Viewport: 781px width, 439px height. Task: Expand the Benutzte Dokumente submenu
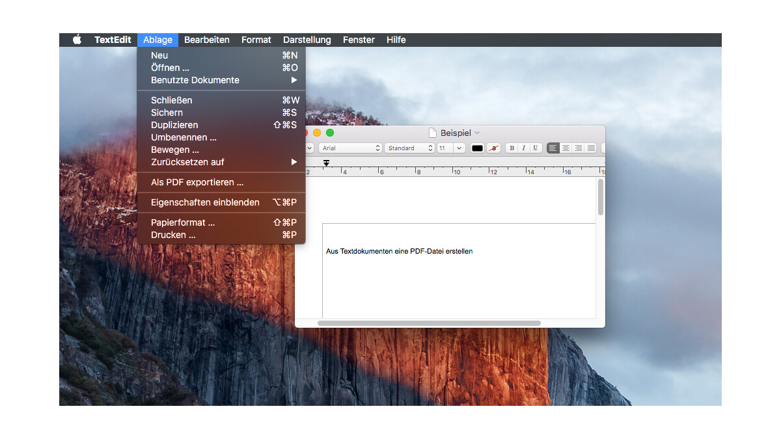click(221, 80)
